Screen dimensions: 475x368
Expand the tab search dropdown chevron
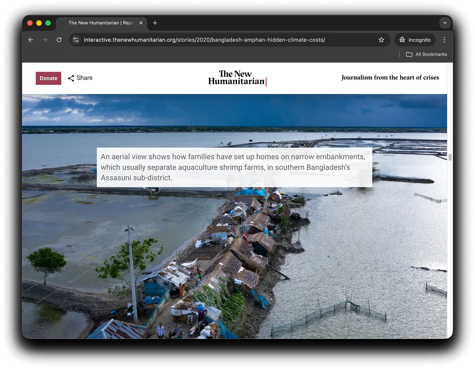click(445, 23)
